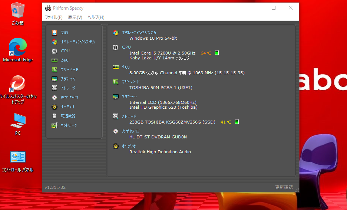The height and width of the screenshot is (210, 347).
Task: Select the ウイルスバスター setup desktop shortcut
Action: click(18, 90)
